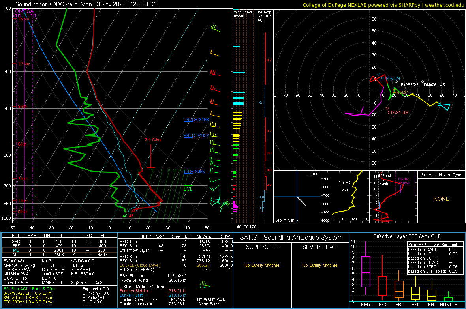Click the maxT = 89F value

point(52,274)
